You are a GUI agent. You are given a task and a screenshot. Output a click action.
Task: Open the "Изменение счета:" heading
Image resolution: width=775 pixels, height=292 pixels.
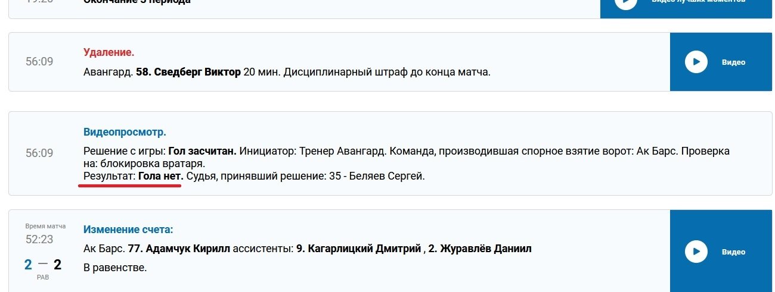coord(128,230)
